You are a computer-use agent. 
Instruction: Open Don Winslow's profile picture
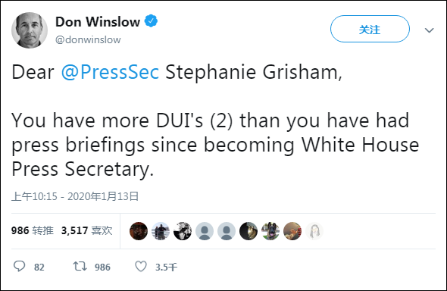pos(30,30)
